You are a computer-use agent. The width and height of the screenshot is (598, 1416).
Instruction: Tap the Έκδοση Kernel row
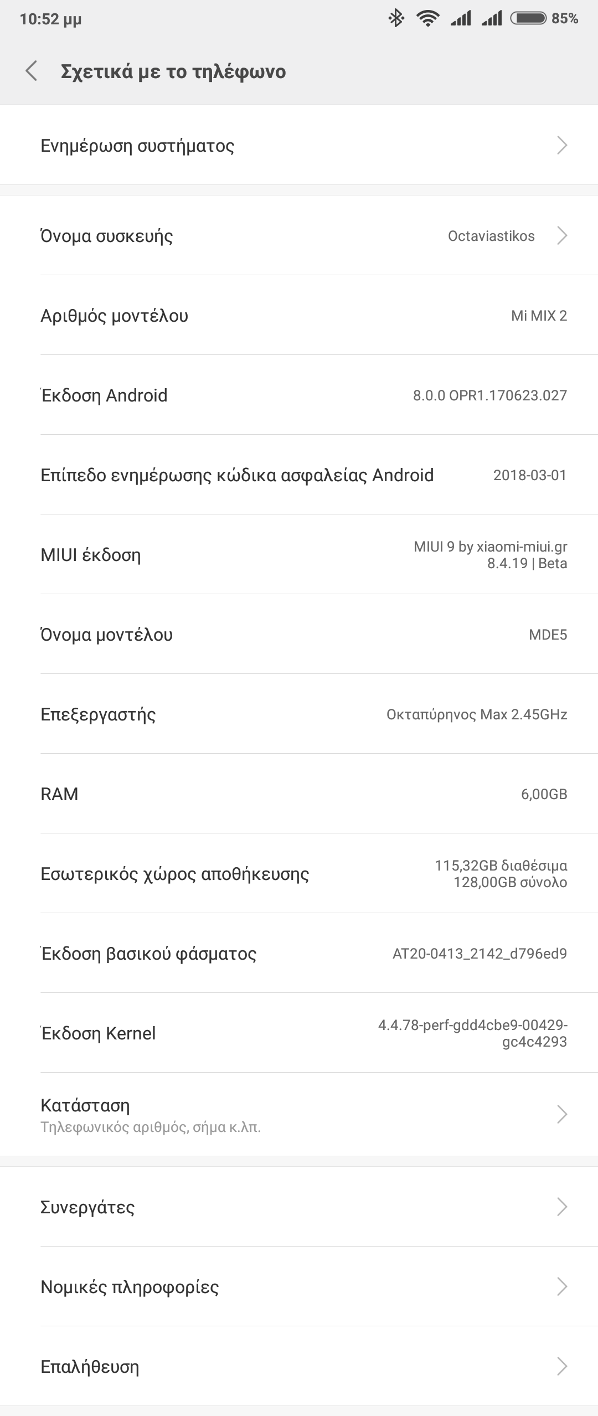(x=299, y=1033)
